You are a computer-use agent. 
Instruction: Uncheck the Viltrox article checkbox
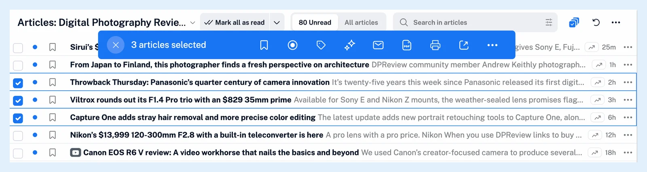click(18, 101)
